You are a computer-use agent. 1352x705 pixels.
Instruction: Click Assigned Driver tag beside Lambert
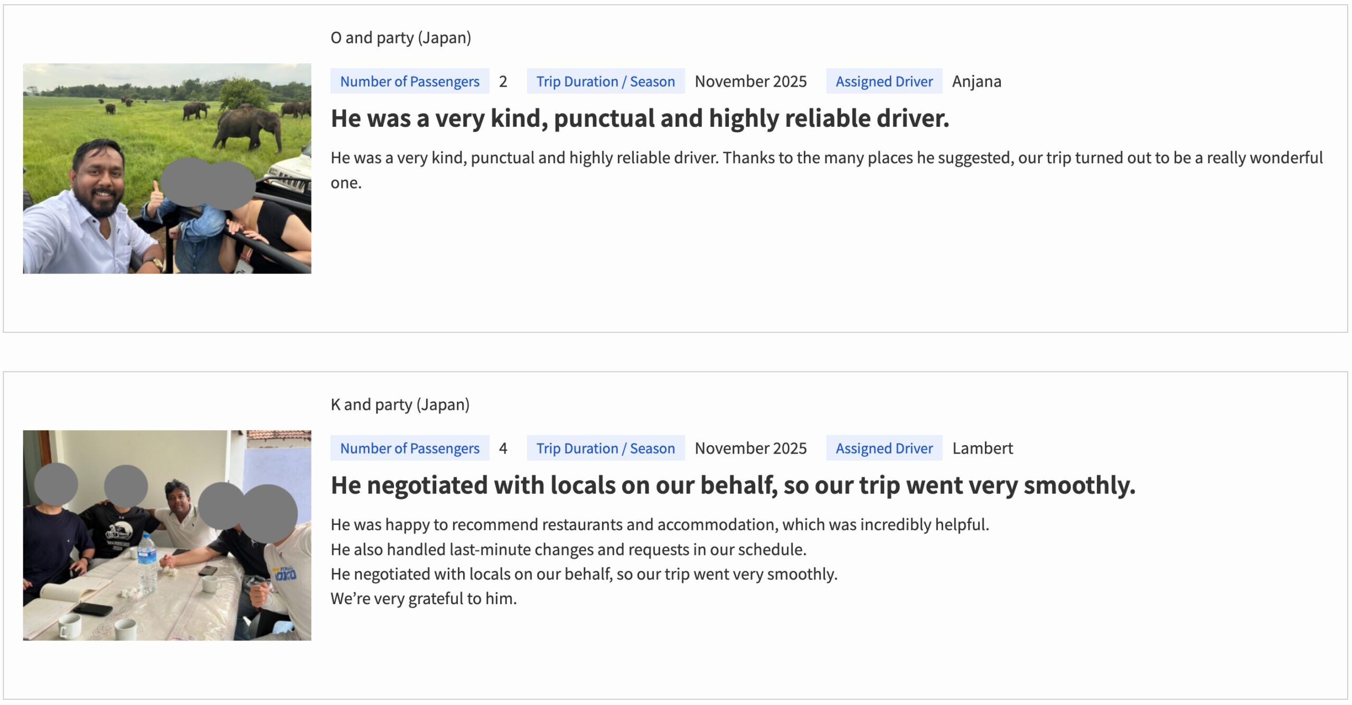pos(884,448)
